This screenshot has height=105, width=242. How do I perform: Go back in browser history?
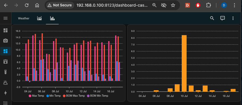tap(6, 5)
